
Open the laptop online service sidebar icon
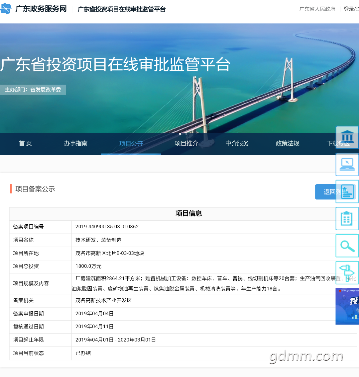[x=347, y=165]
